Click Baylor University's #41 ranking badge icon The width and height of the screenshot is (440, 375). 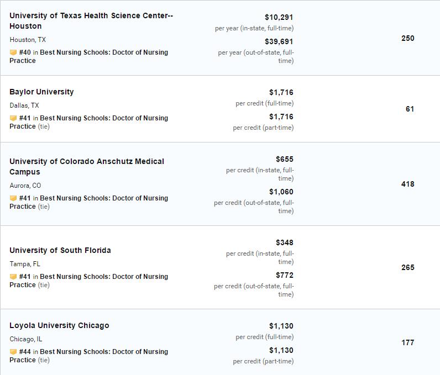point(13,118)
